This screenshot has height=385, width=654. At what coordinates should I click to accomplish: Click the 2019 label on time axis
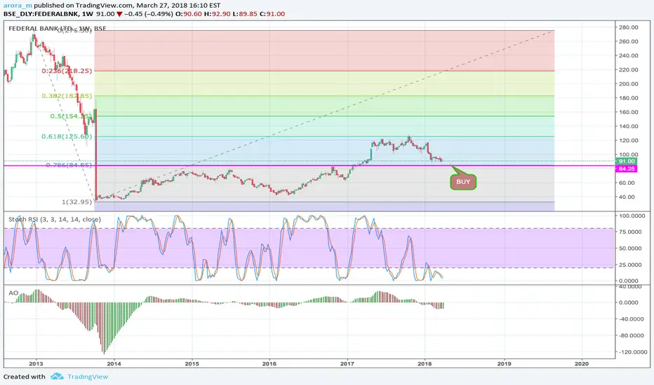click(504, 363)
